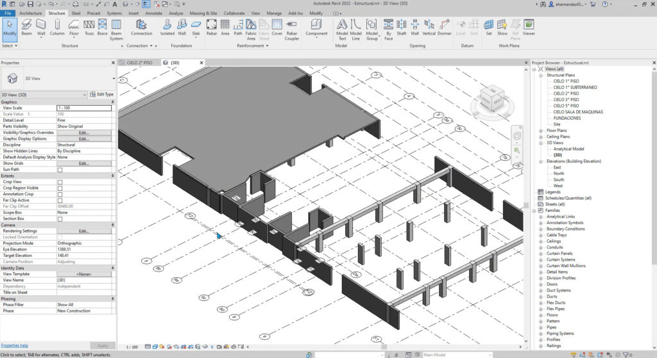Expand the Floor Plans tree node
Viewport: 657px width, 358px height.
click(x=541, y=131)
